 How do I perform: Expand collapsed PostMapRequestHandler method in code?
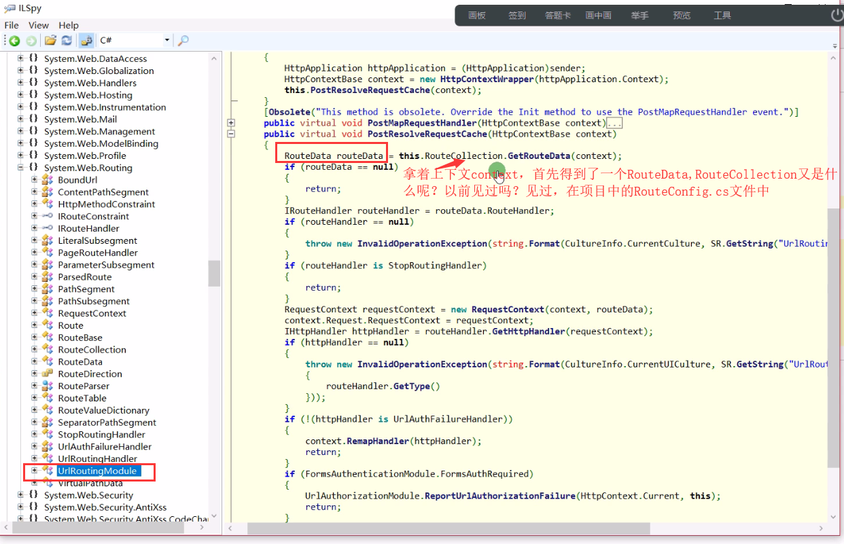(231, 123)
